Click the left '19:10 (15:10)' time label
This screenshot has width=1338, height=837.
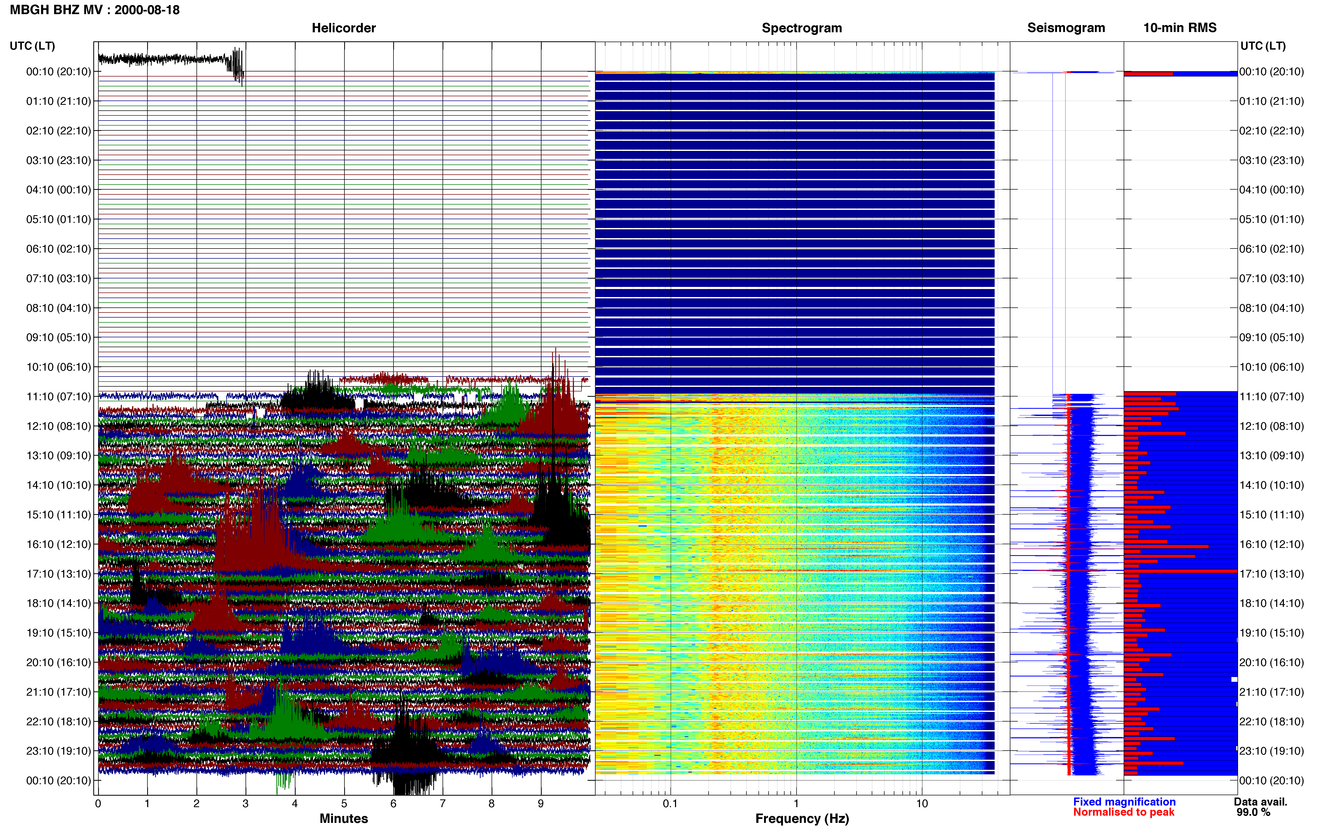point(59,633)
